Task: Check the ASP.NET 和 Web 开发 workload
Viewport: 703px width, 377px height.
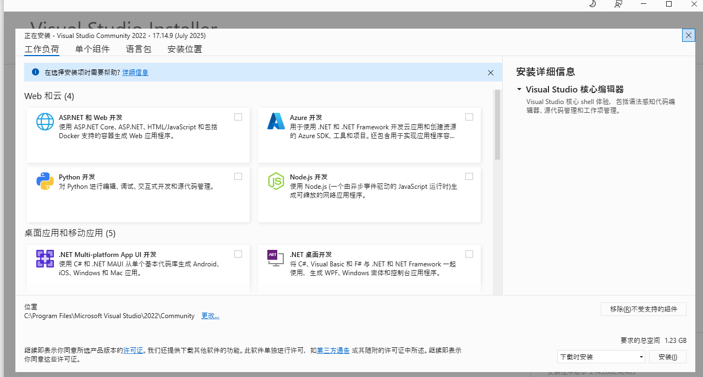Action: pyautogui.click(x=238, y=117)
